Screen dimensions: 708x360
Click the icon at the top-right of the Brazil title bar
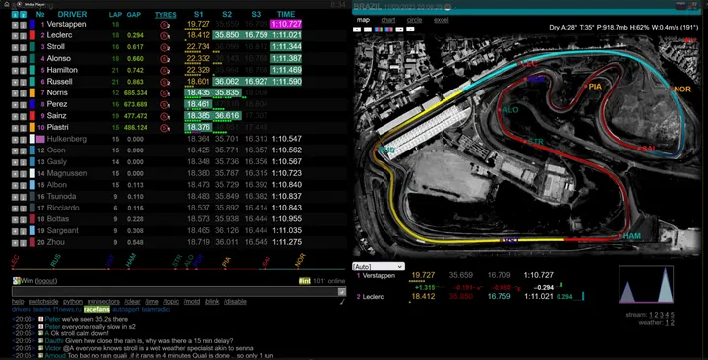(693, 6)
